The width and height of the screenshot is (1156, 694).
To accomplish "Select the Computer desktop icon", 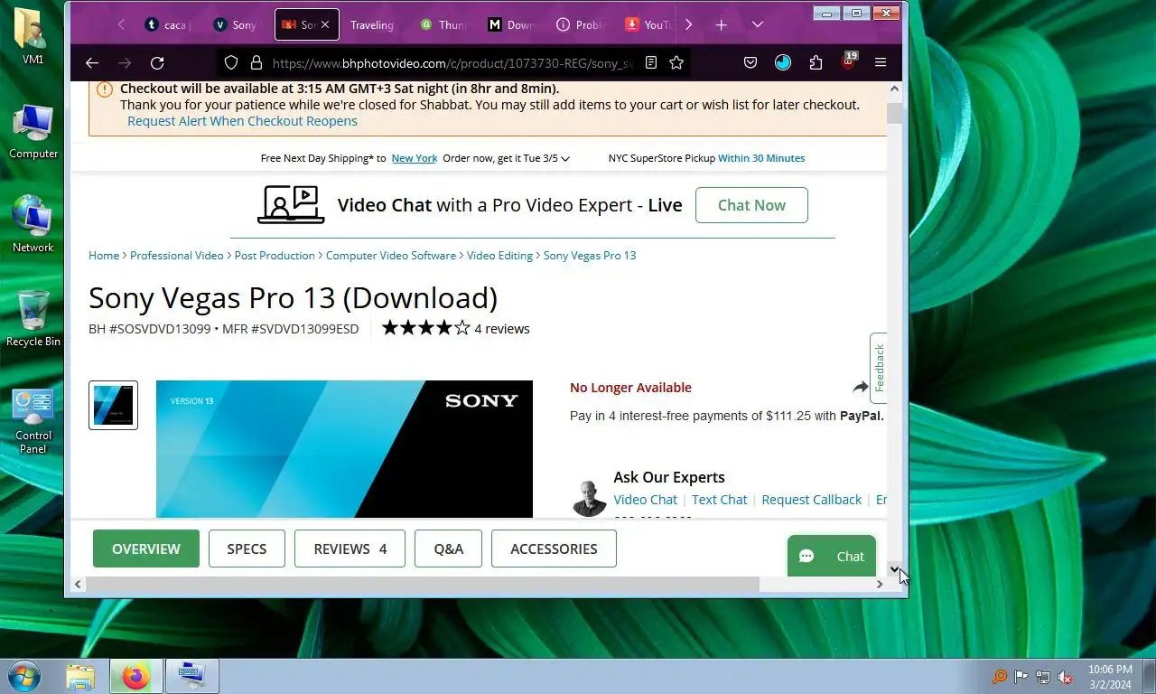I will [x=33, y=131].
